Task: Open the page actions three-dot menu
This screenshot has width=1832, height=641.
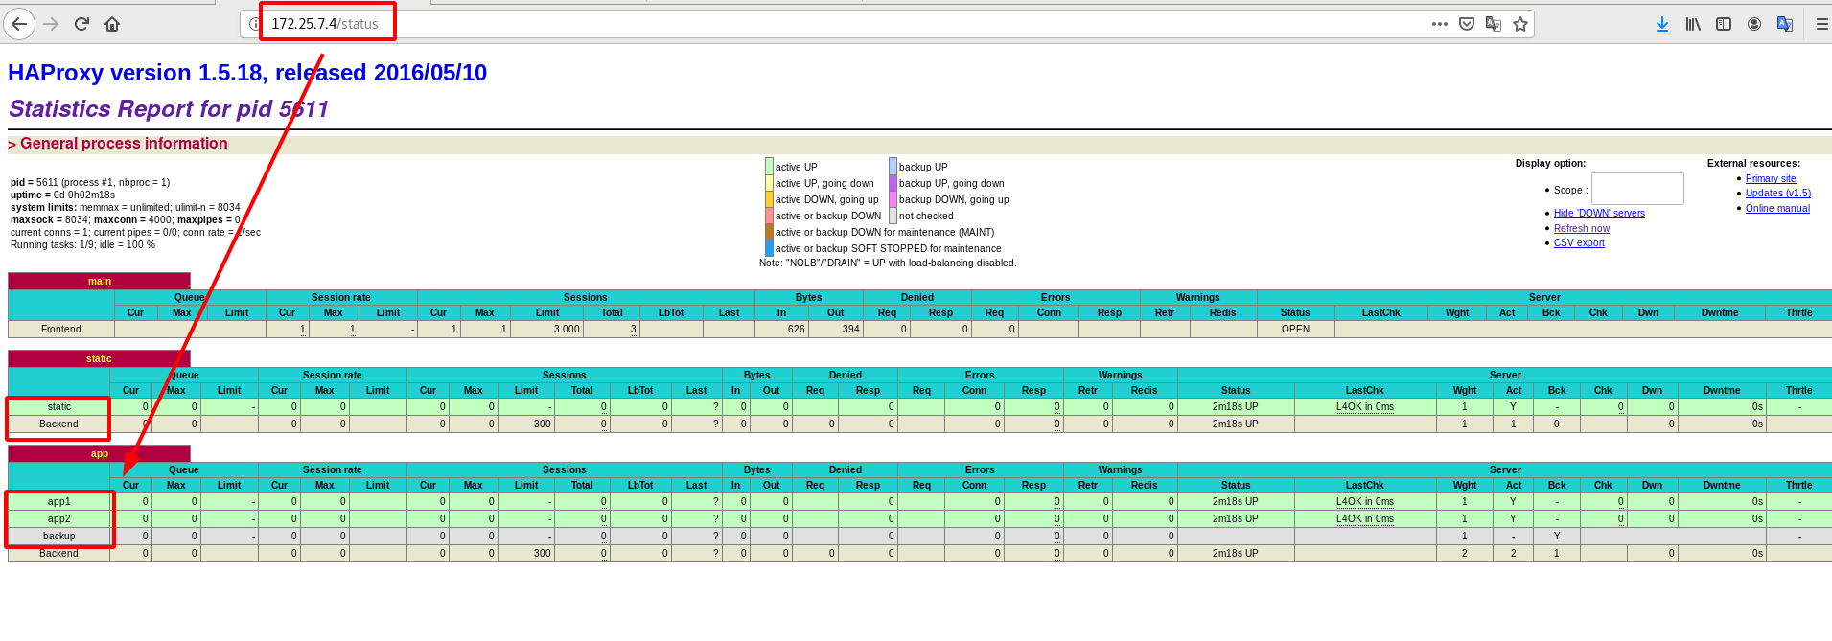Action: point(1440,24)
